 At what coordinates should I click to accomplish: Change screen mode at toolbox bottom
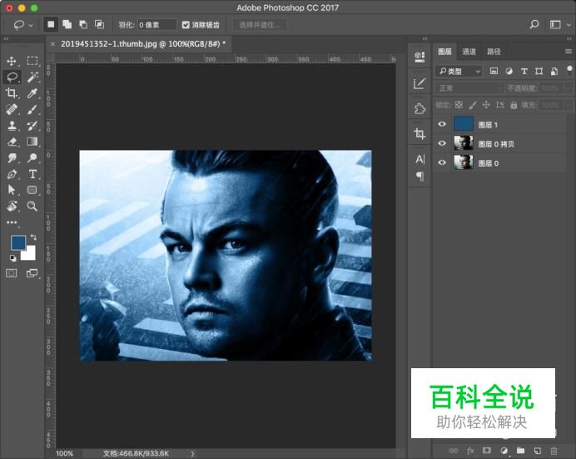(x=32, y=273)
